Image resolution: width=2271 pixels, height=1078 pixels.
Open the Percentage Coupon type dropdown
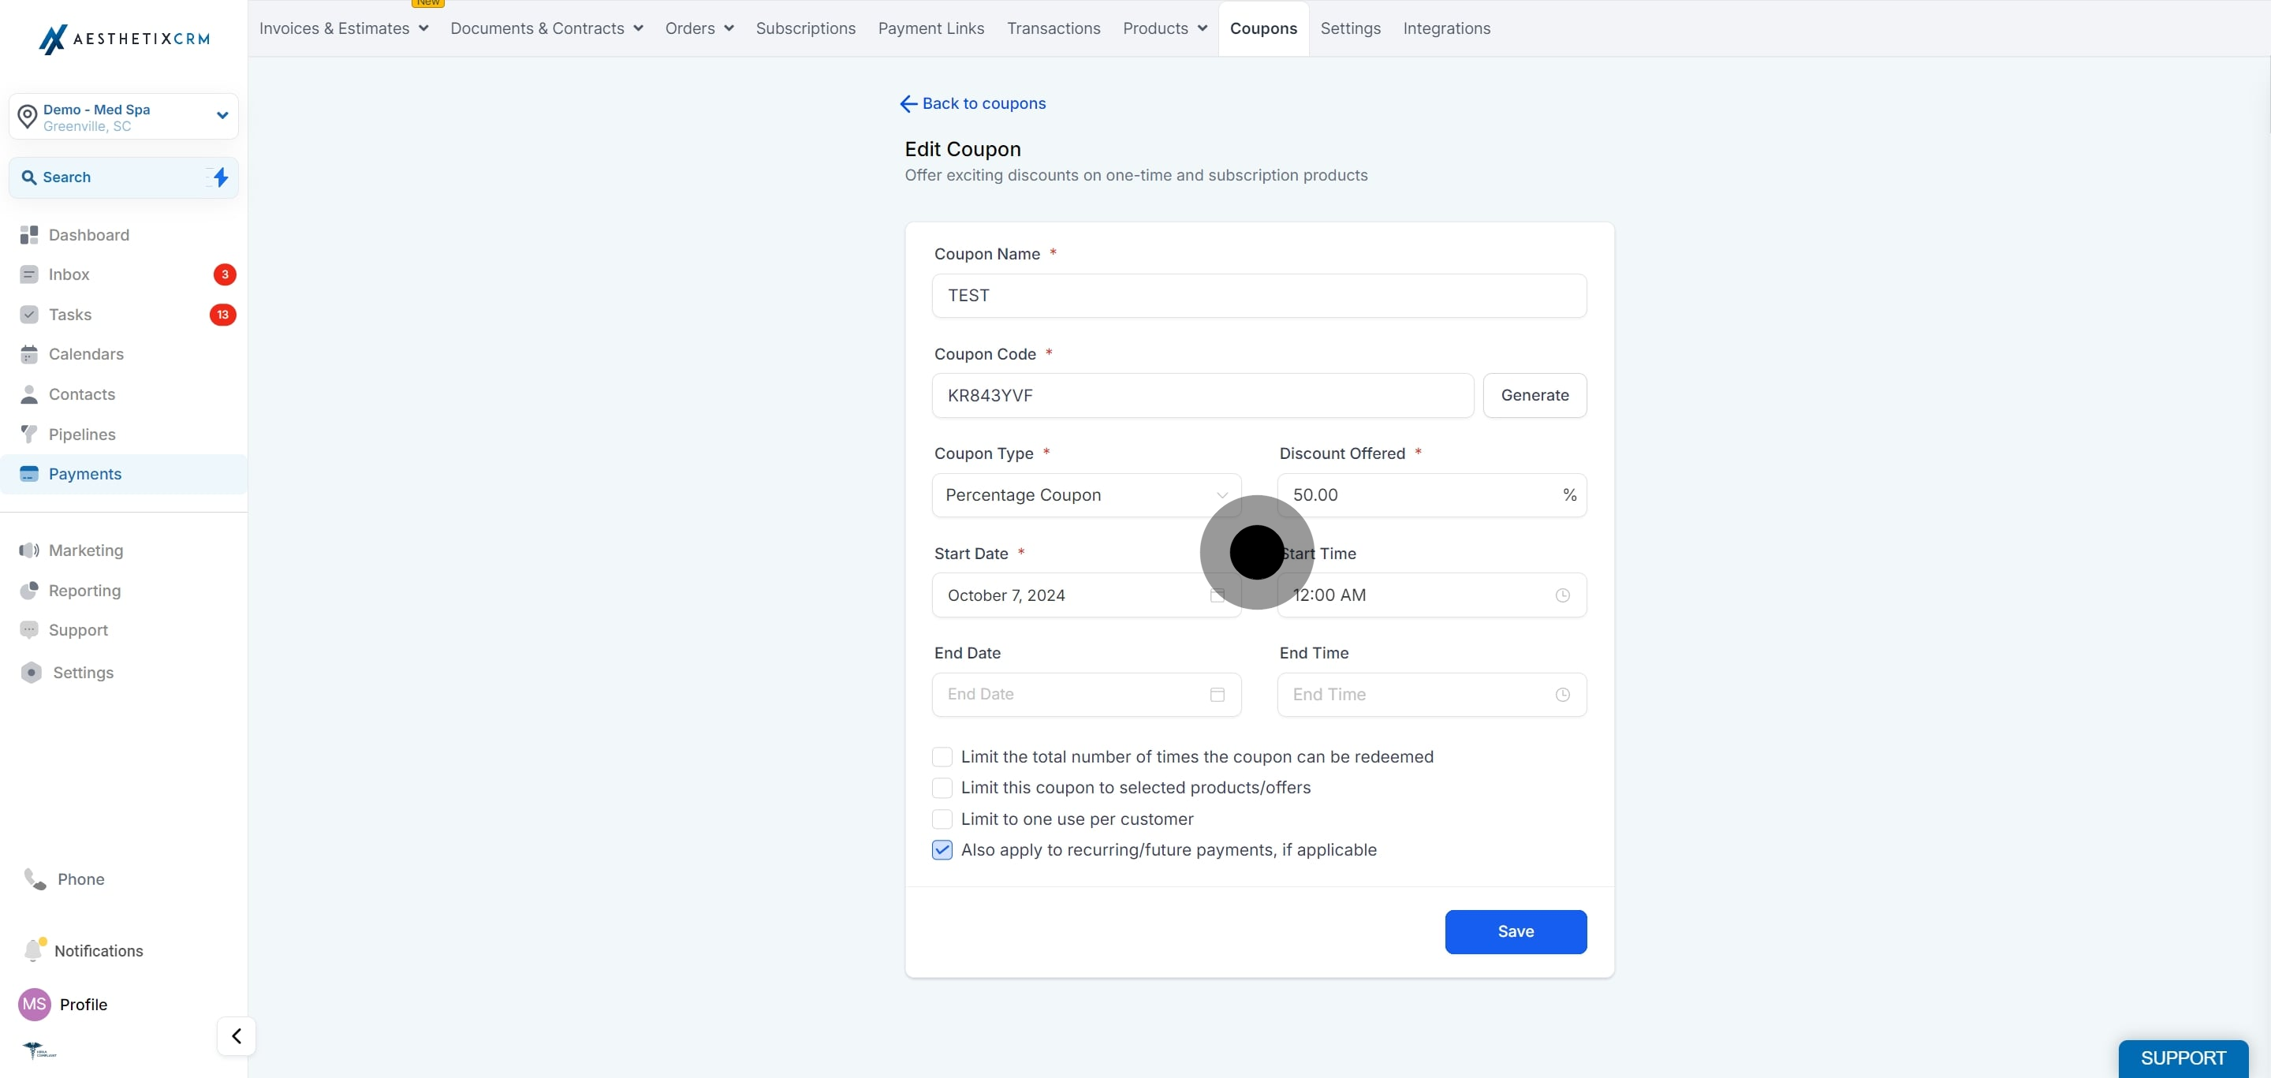tap(1086, 495)
